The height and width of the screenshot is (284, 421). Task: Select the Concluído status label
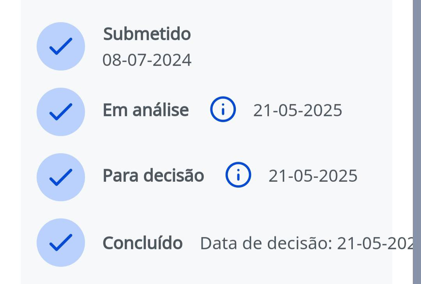point(143,243)
